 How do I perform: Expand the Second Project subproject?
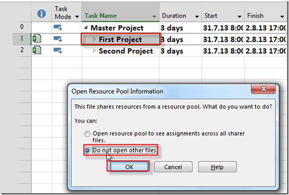(x=94, y=51)
